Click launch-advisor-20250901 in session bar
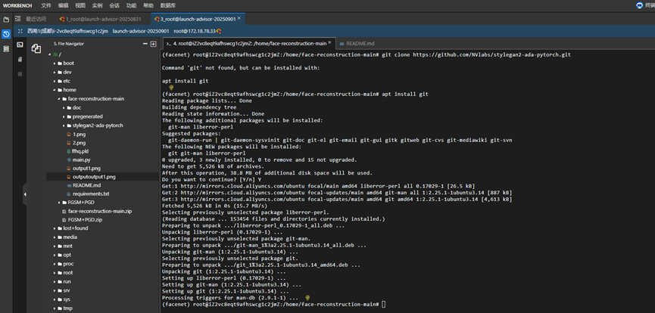The width and height of the screenshot is (655, 313). 141,31
